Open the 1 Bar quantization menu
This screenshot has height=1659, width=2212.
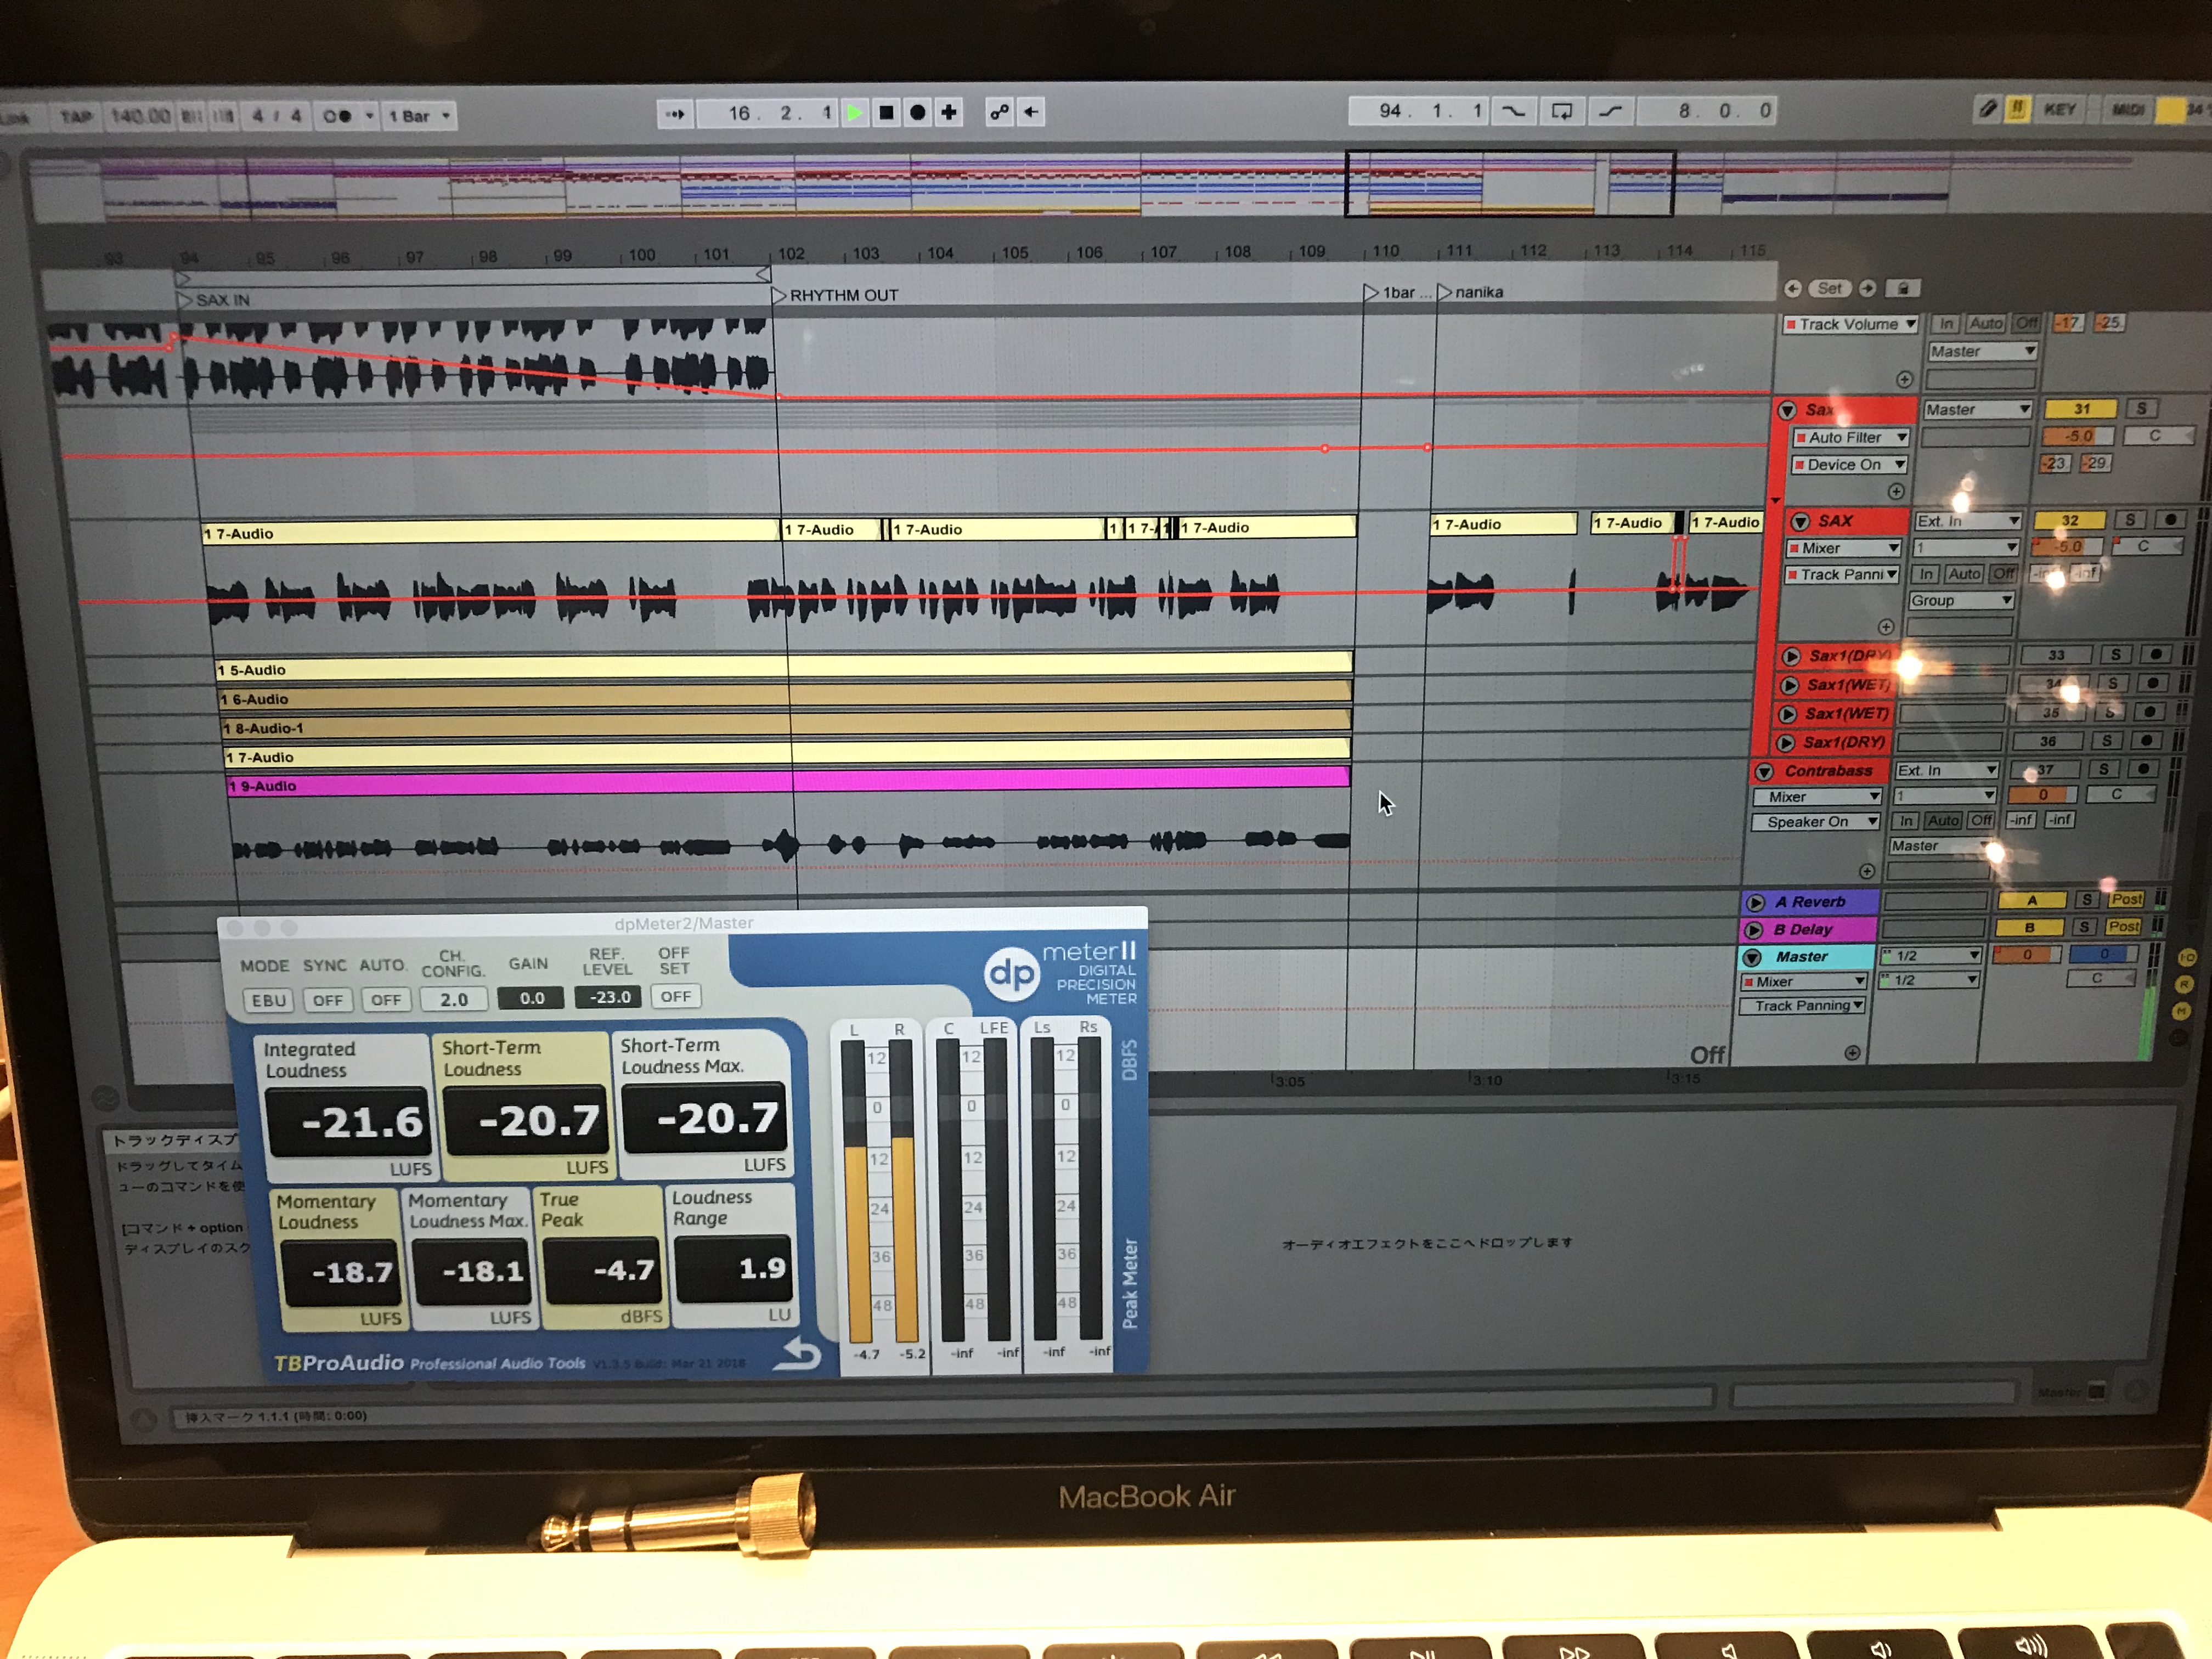pyautogui.click(x=419, y=116)
